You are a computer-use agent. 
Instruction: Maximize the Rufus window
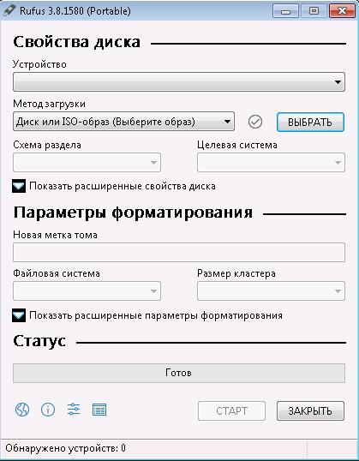[x=314, y=11]
